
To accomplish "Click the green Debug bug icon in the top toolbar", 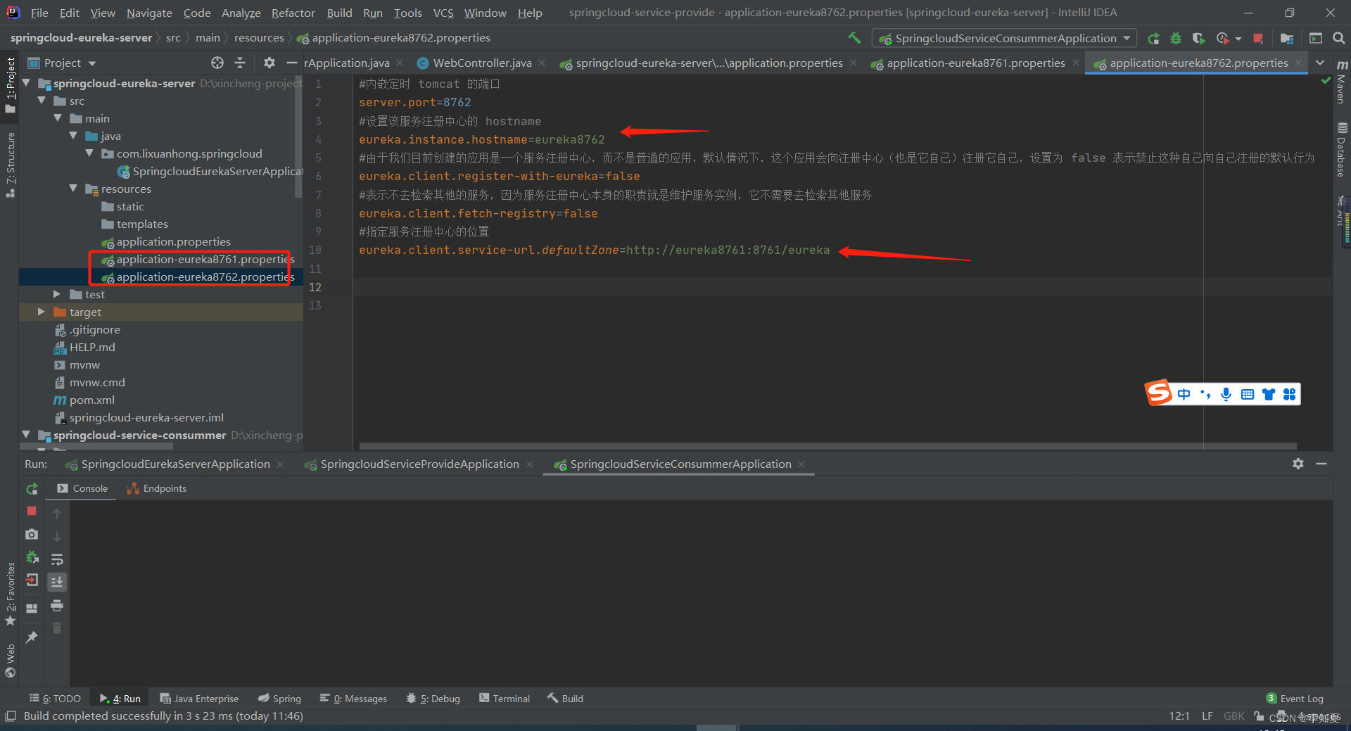I will click(x=1175, y=39).
